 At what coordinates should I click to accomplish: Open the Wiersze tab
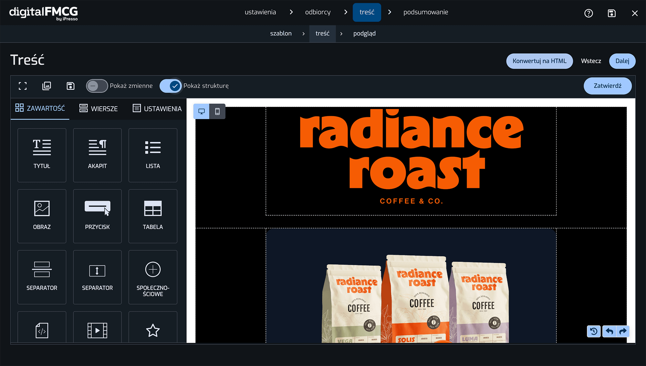point(99,108)
